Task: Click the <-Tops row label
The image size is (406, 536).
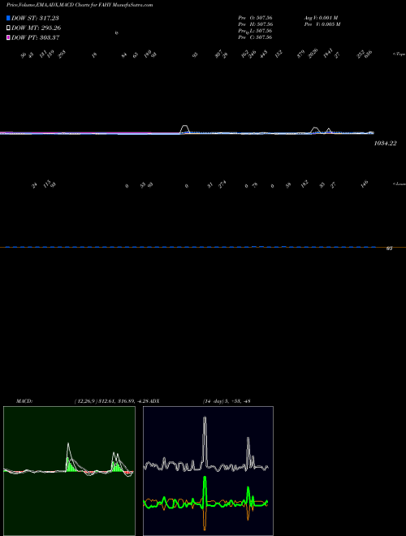Action: click(x=400, y=54)
